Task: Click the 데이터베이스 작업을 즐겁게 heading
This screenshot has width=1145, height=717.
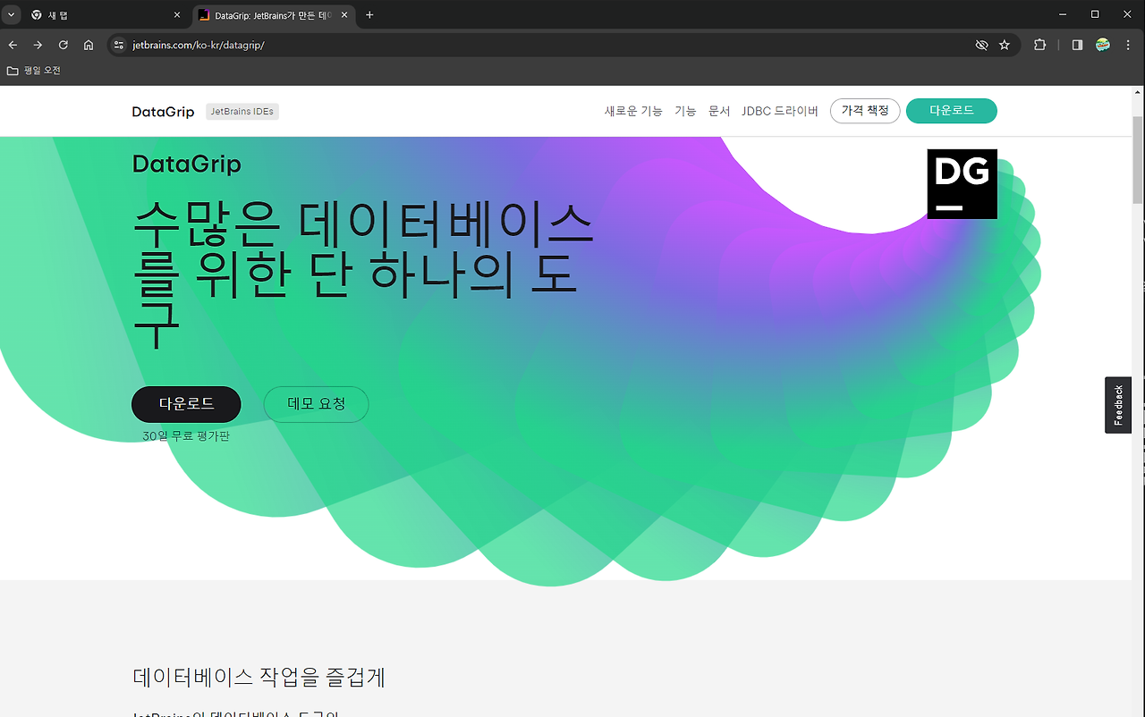Action: (x=259, y=677)
